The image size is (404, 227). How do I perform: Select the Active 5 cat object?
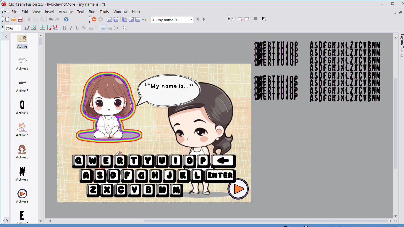point(22,130)
